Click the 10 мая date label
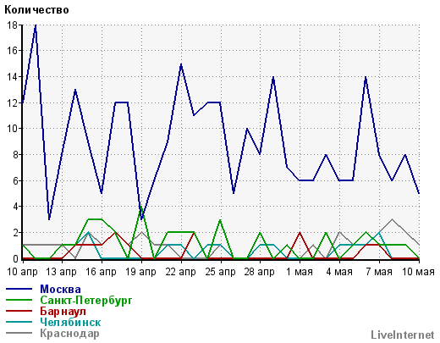This screenshot has height=343, width=440. [x=418, y=272]
